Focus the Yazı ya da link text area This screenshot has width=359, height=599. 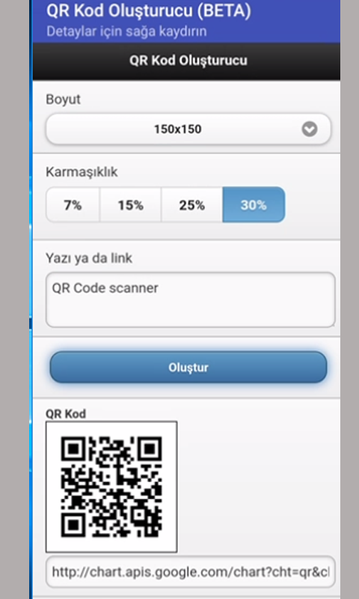[191, 300]
